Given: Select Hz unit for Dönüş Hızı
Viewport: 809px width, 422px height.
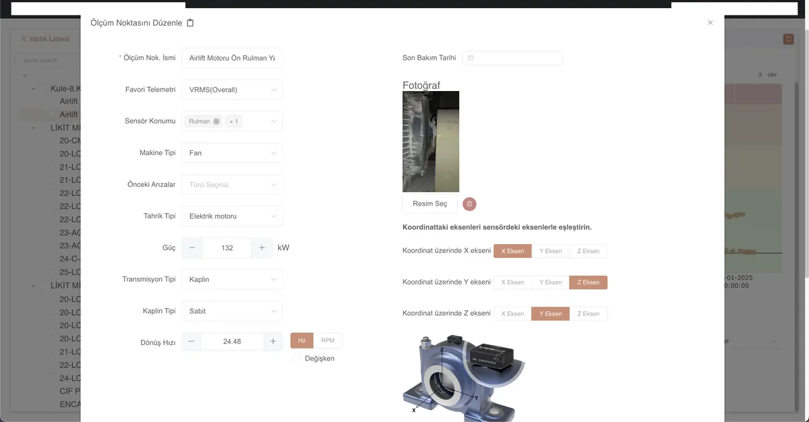Looking at the screenshot, I should tap(302, 340).
